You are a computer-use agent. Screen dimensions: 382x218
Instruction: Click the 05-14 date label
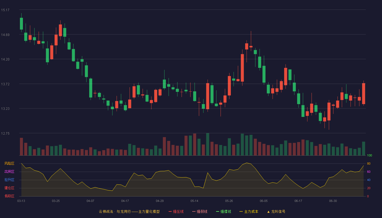(194, 201)
